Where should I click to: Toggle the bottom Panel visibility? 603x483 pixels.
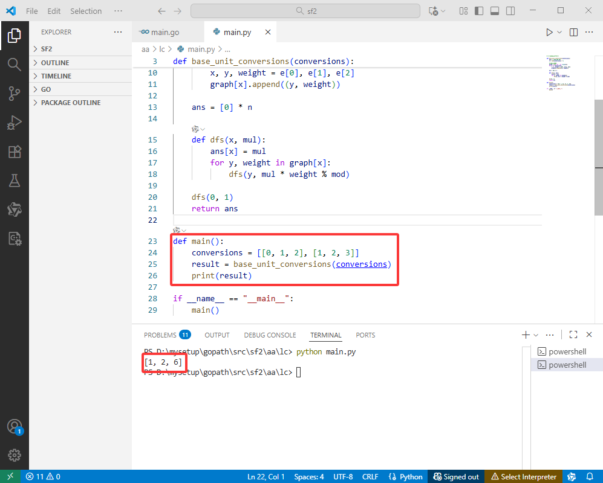point(495,11)
